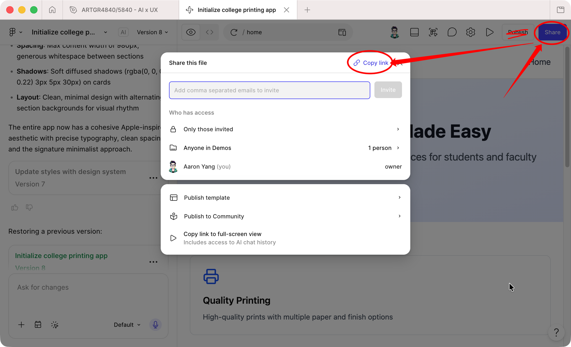This screenshot has width=571, height=347.
Task: Click the preview scrollbar on right edge
Action: [x=567, y=107]
